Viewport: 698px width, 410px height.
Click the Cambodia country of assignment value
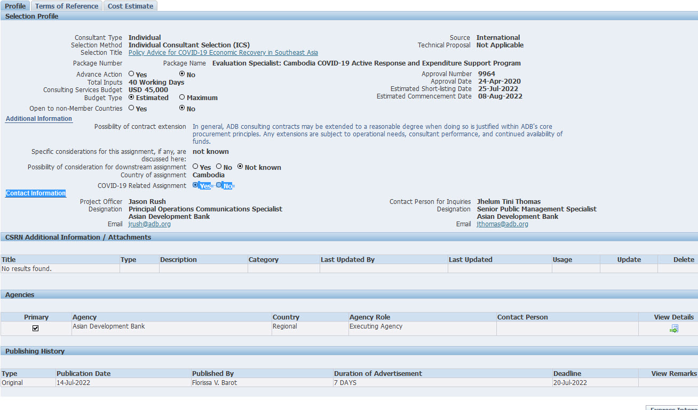click(x=209, y=175)
